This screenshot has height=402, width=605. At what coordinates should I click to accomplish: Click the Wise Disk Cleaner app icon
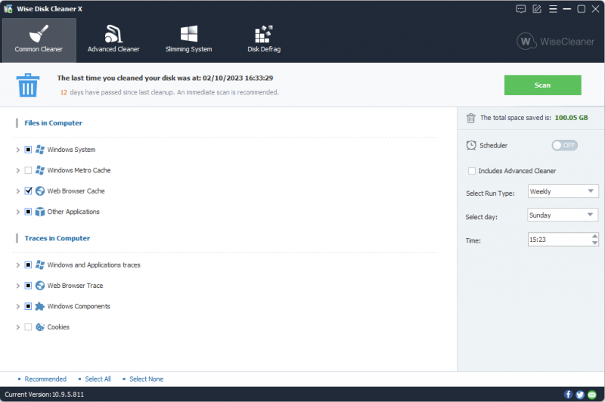point(8,8)
